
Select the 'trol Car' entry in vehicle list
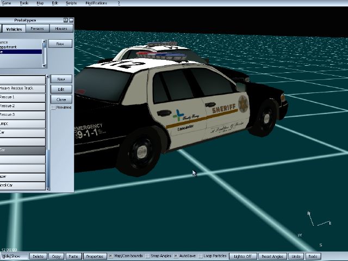tap(22, 185)
